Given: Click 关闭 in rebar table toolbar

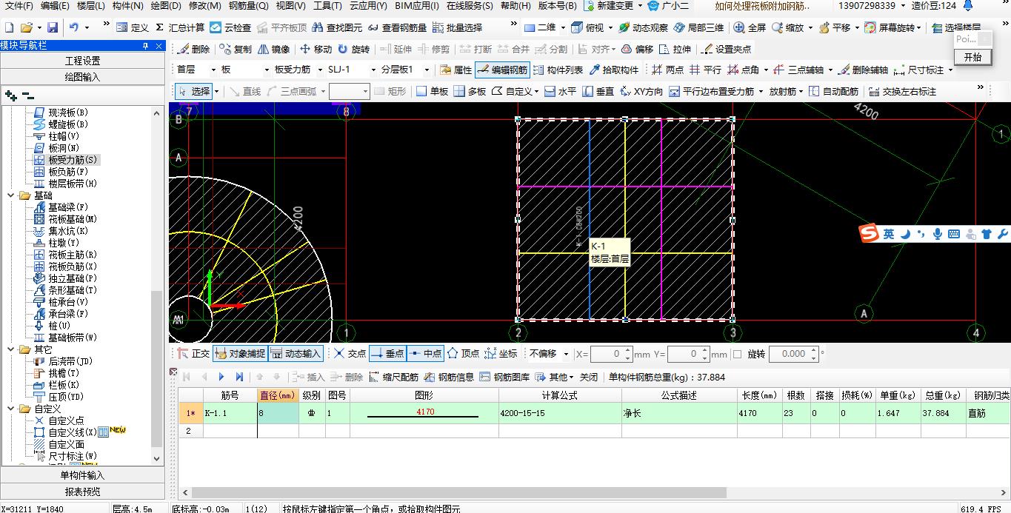Looking at the screenshot, I should tap(589, 377).
